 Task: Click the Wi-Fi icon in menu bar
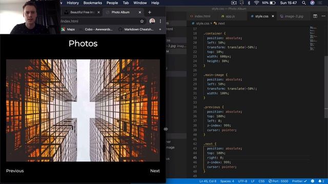point(256,3)
